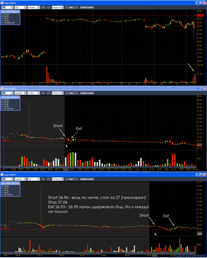This screenshot has height=258, width=207.
Task: Click the minus zoom button in top chart toolbar
Action: click(x=48, y=8)
